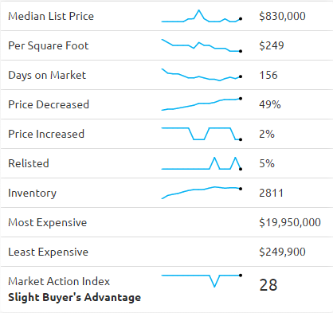The height and width of the screenshot is (313, 333).
Task: Select the Median List Price label
Action: (x=51, y=16)
